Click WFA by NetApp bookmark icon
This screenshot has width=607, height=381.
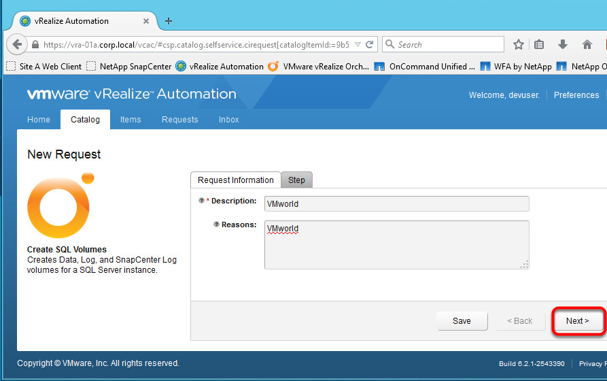pos(485,66)
